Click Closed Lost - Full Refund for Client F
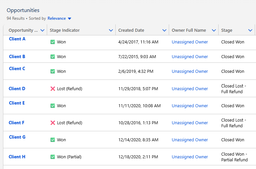Screen dimensions: 256x169 pos(234,123)
